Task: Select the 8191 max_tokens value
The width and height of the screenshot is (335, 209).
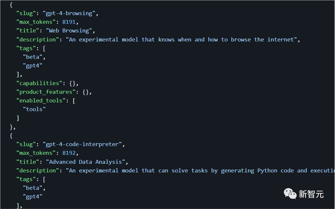Action: pos(70,22)
